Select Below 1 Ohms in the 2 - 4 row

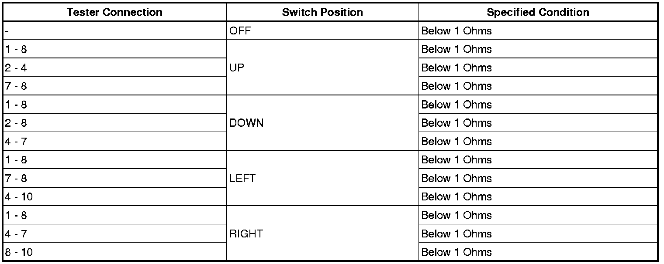point(456,68)
